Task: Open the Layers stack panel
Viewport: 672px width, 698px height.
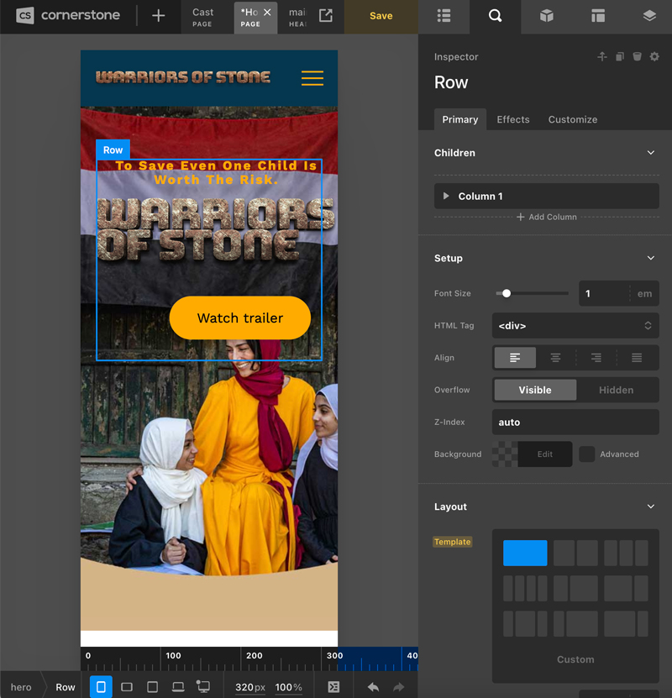Action: [648, 16]
